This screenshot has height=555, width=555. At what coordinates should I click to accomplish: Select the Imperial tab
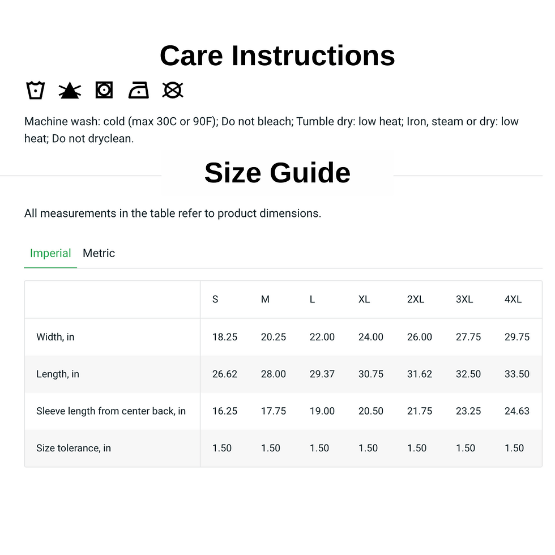click(x=50, y=254)
